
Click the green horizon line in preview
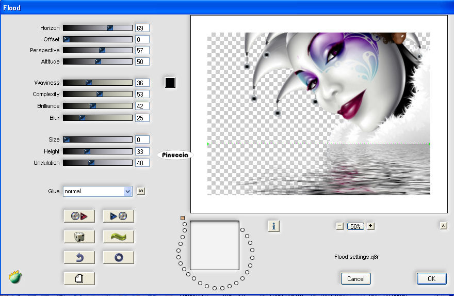(319, 144)
